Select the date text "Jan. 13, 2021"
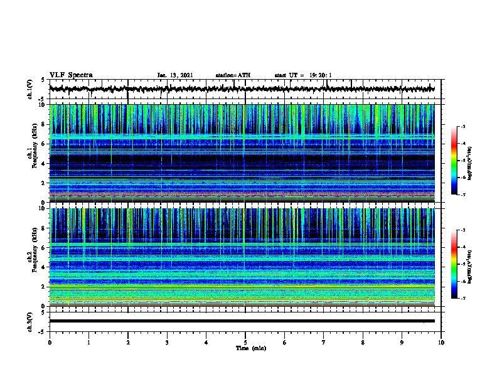 pyautogui.click(x=175, y=75)
